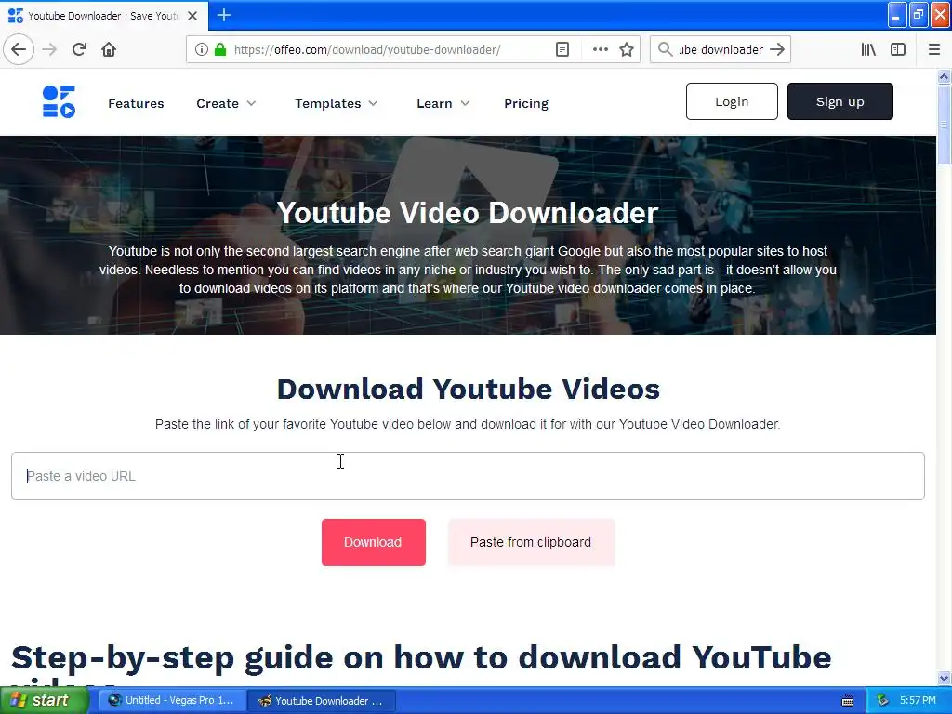Image resolution: width=952 pixels, height=714 pixels.
Task: Click the Login button
Action: (x=732, y=101)
